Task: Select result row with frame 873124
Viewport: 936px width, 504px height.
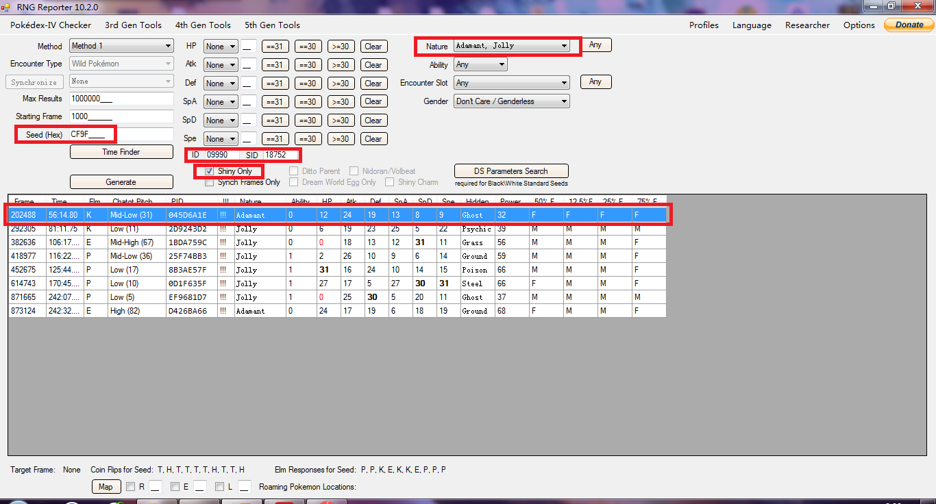Action: pyautogui.click(x=337, y=311)
